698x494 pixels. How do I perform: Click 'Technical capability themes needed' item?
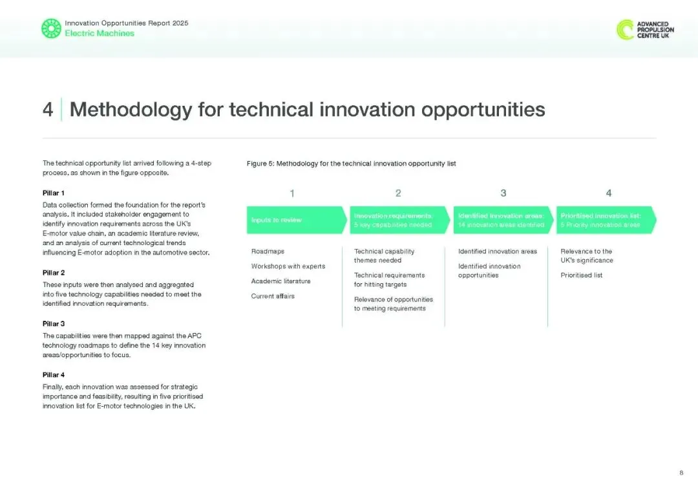click(x=384, y=255)
